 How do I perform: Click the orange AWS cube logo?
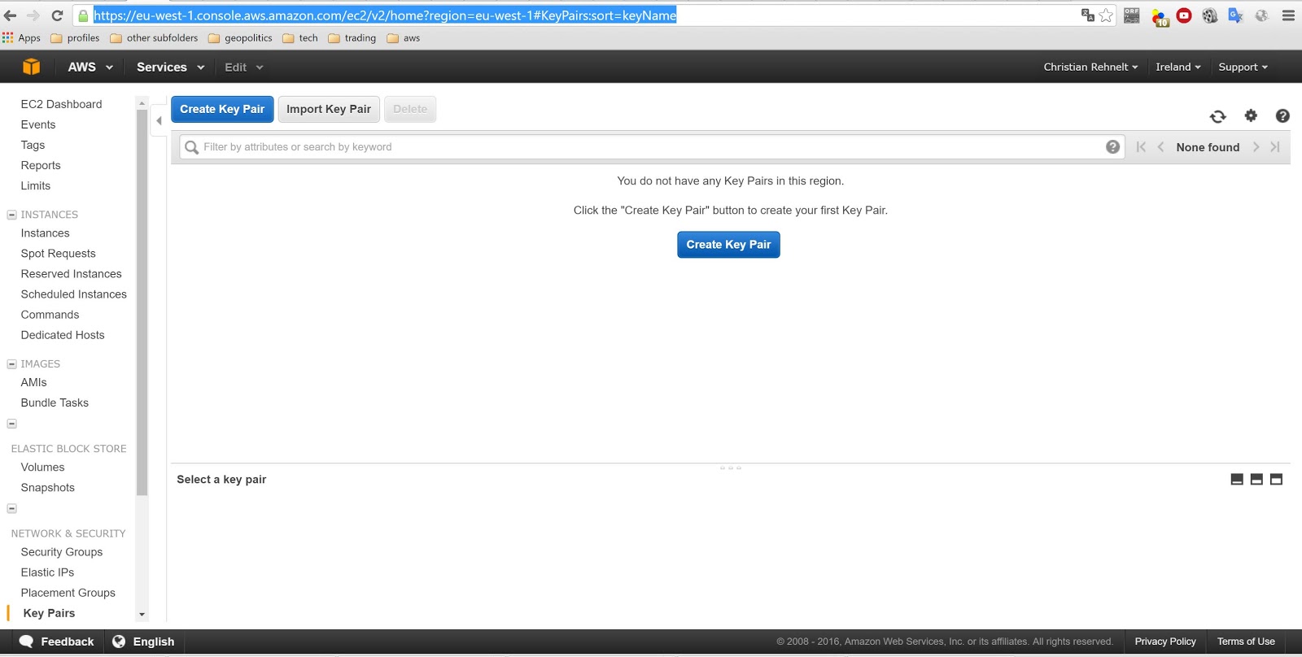32,67
